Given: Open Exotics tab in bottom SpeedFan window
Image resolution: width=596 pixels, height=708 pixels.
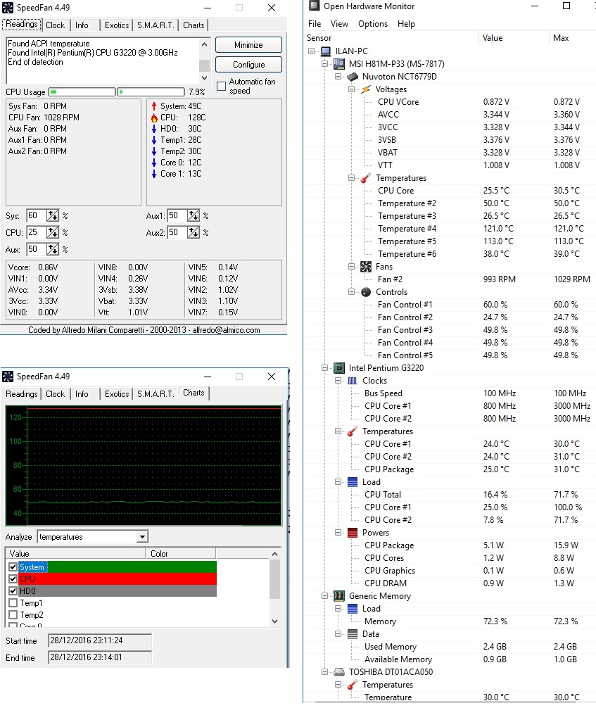Looking at the screenshot, I should (x=117, y=394).
